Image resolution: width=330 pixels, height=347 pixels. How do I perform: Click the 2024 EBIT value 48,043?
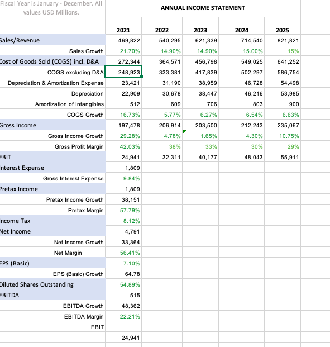pyautogui.click(x=242, y=157)
